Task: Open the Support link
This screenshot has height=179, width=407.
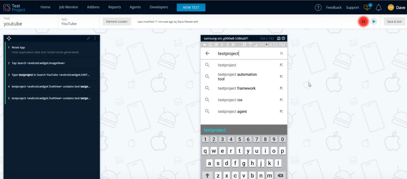Action: tap(352, 7)
